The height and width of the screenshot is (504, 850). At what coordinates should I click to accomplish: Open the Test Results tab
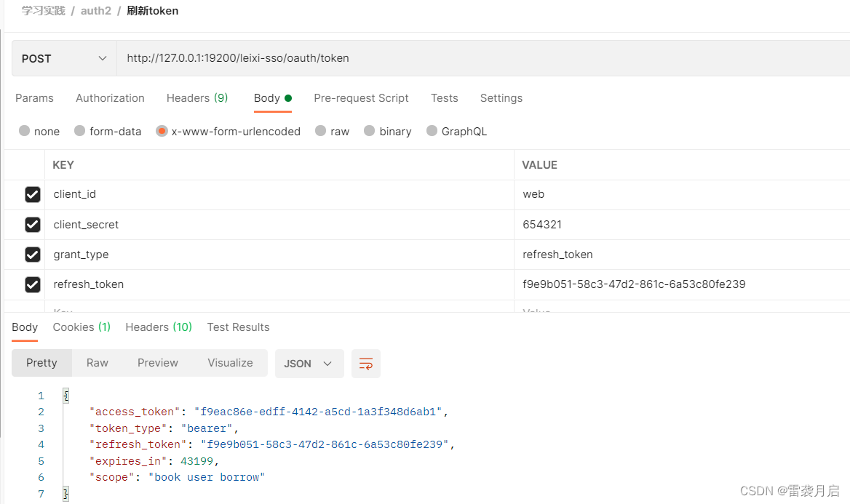[x=238, y=327]
